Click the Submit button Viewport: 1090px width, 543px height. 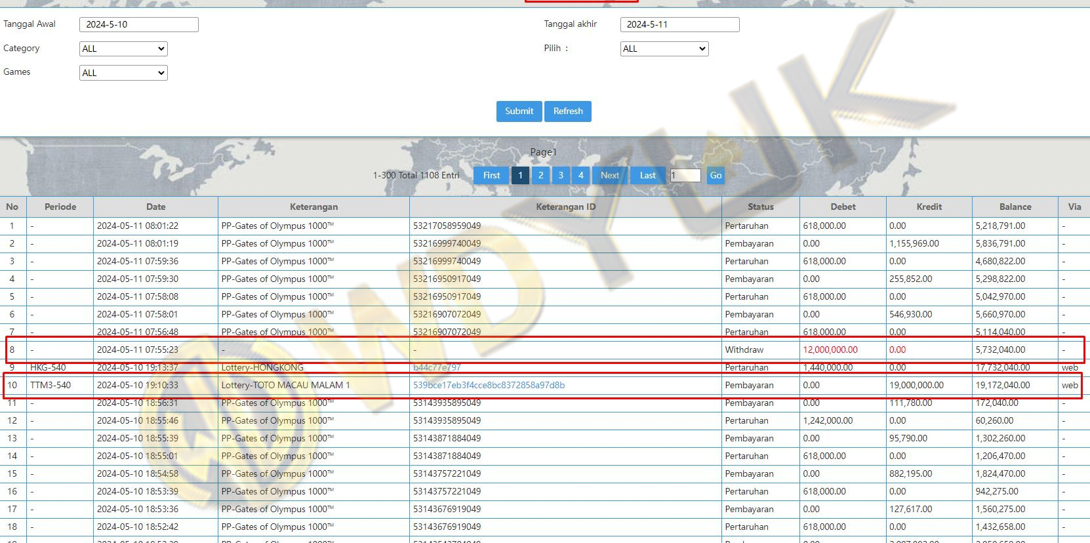519,111
